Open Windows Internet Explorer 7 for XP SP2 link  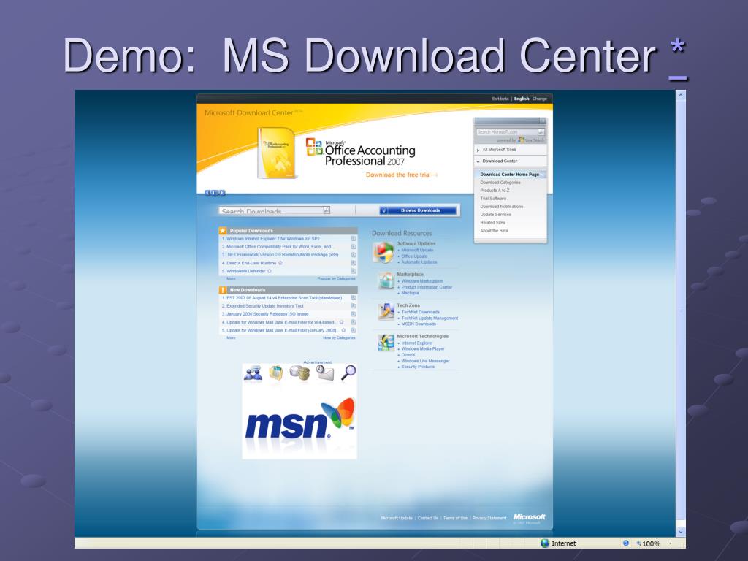click(273, 239)
